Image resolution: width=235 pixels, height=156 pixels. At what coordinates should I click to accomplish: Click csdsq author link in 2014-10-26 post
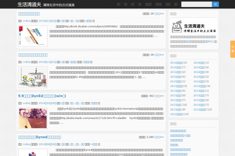pos(27,103)
